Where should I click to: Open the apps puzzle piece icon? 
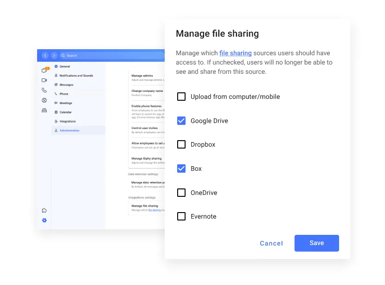[45, 210]
